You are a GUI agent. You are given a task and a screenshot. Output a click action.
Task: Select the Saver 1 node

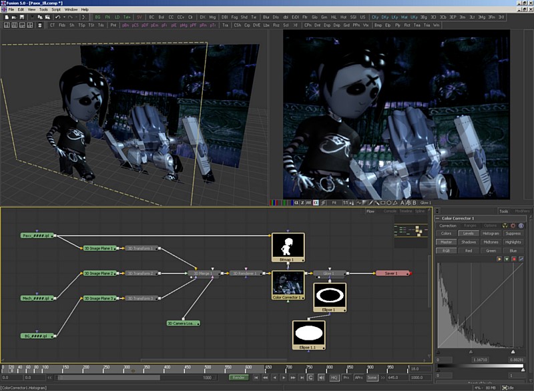point(392,274)
